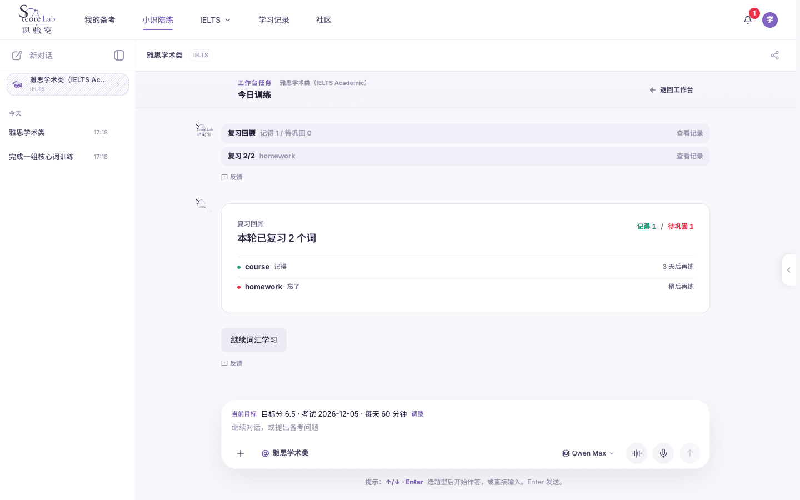The height and width of the screenshot is (500, 800).
Task: Click 查看记录 in homework row
Action: [x=690, y=156]
